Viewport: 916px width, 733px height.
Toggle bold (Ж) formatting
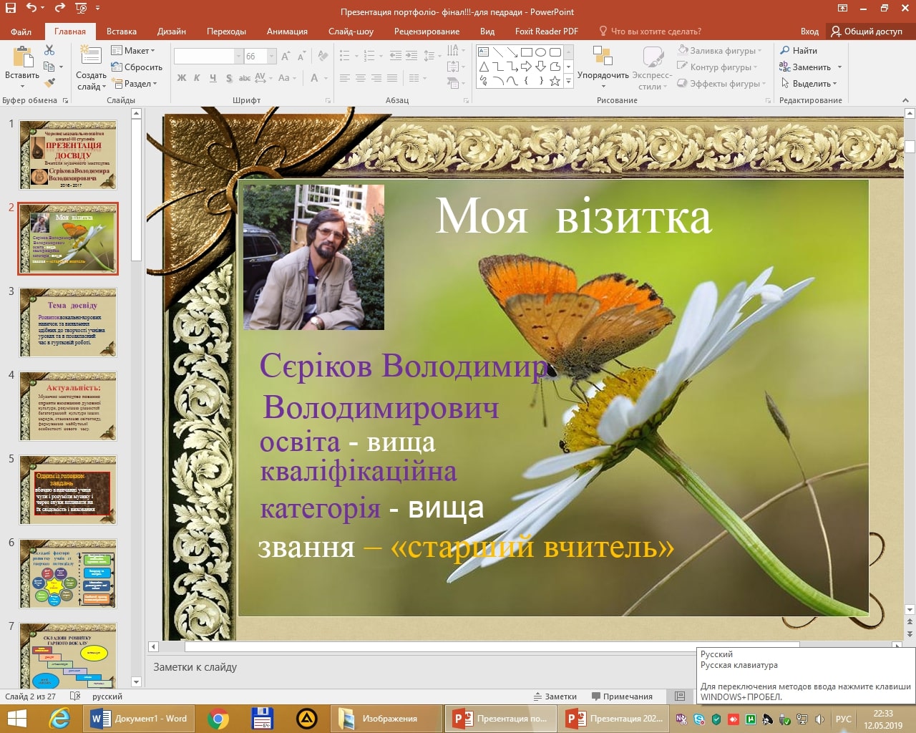[182, 78]
